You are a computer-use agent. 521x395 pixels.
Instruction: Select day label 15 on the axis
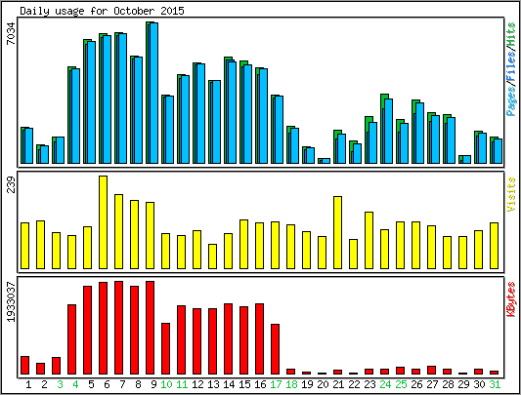click(244, 384)
